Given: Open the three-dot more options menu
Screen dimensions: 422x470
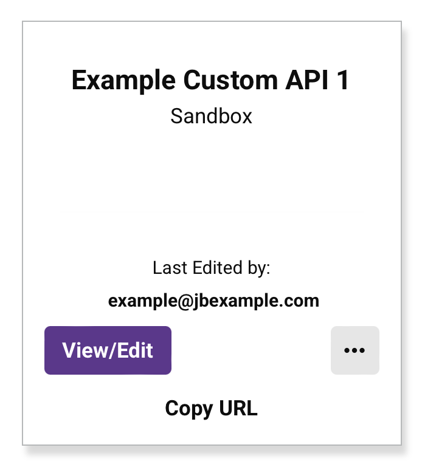Looking at the screenshot, I should click(x=355, y=350).
